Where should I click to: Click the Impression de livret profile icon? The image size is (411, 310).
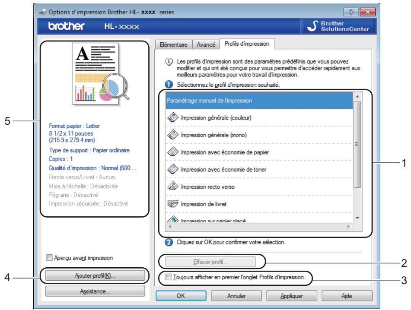tap(173, 203)
